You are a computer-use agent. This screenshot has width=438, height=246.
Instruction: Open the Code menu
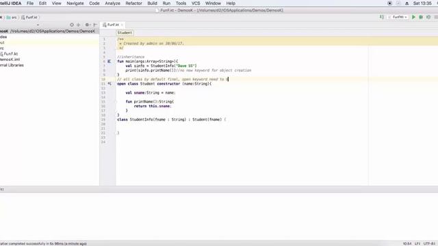94,3
